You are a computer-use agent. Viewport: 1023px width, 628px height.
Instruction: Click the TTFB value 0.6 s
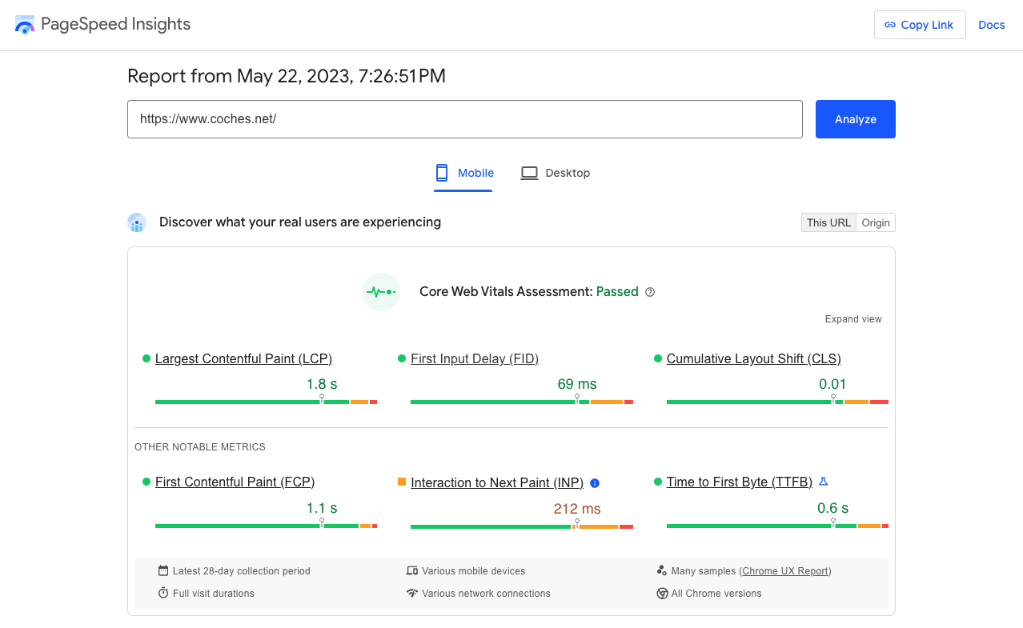[x=832, y=508]
